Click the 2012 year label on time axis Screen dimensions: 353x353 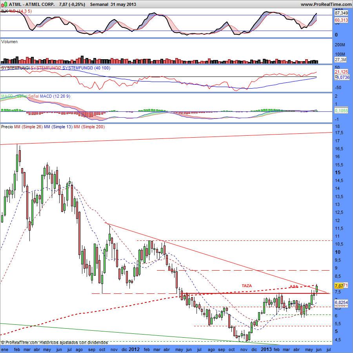click(x=134, y=349)
